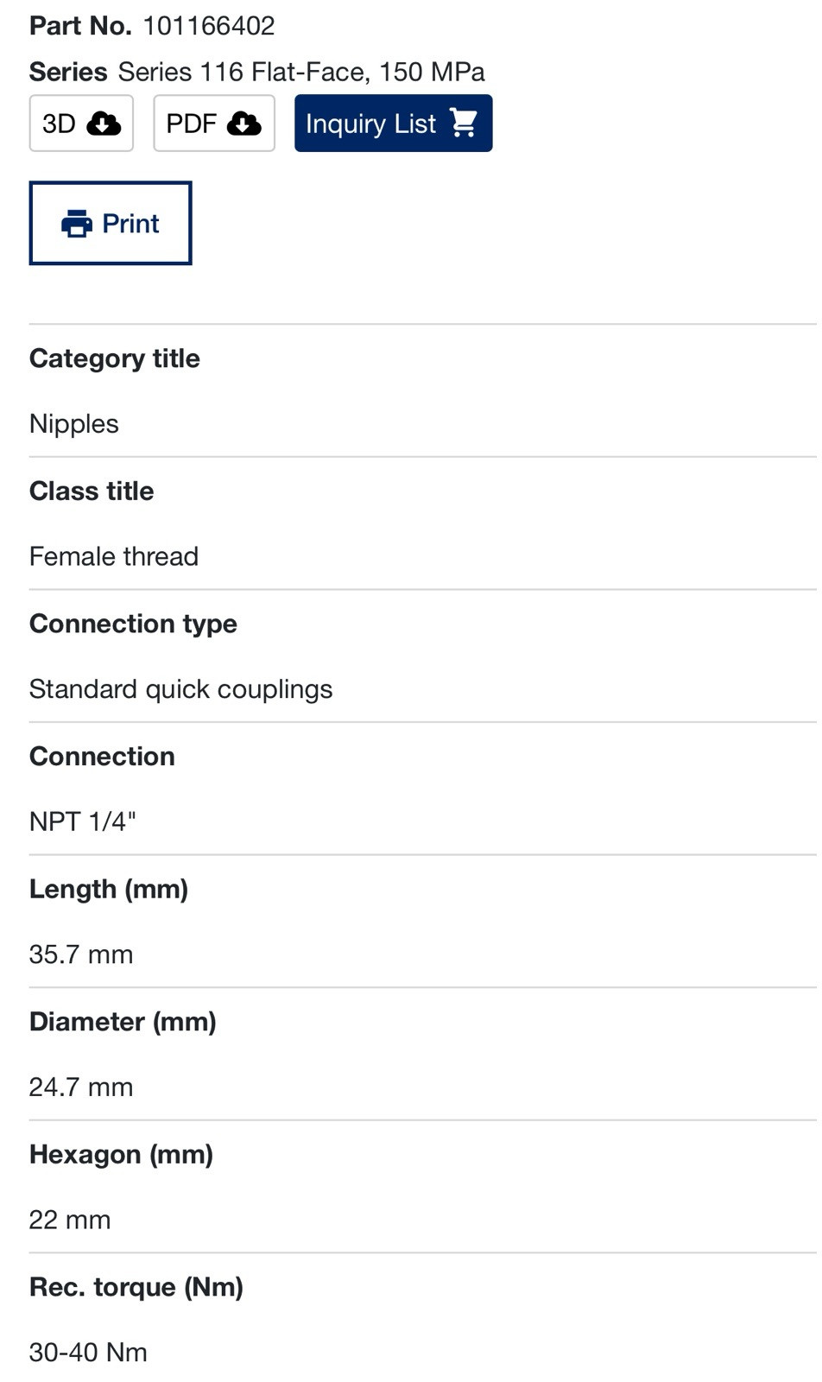
Task: Click the NPT 1/4" connection value
Action: coord(83,821)
